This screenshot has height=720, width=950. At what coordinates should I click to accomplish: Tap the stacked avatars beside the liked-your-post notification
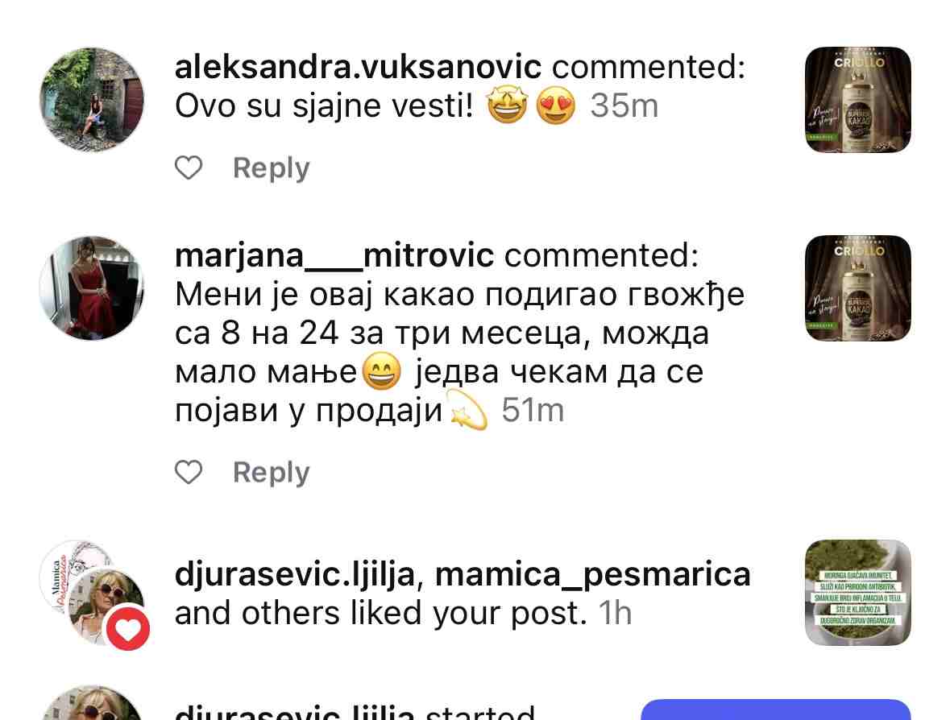click(94, 594)
